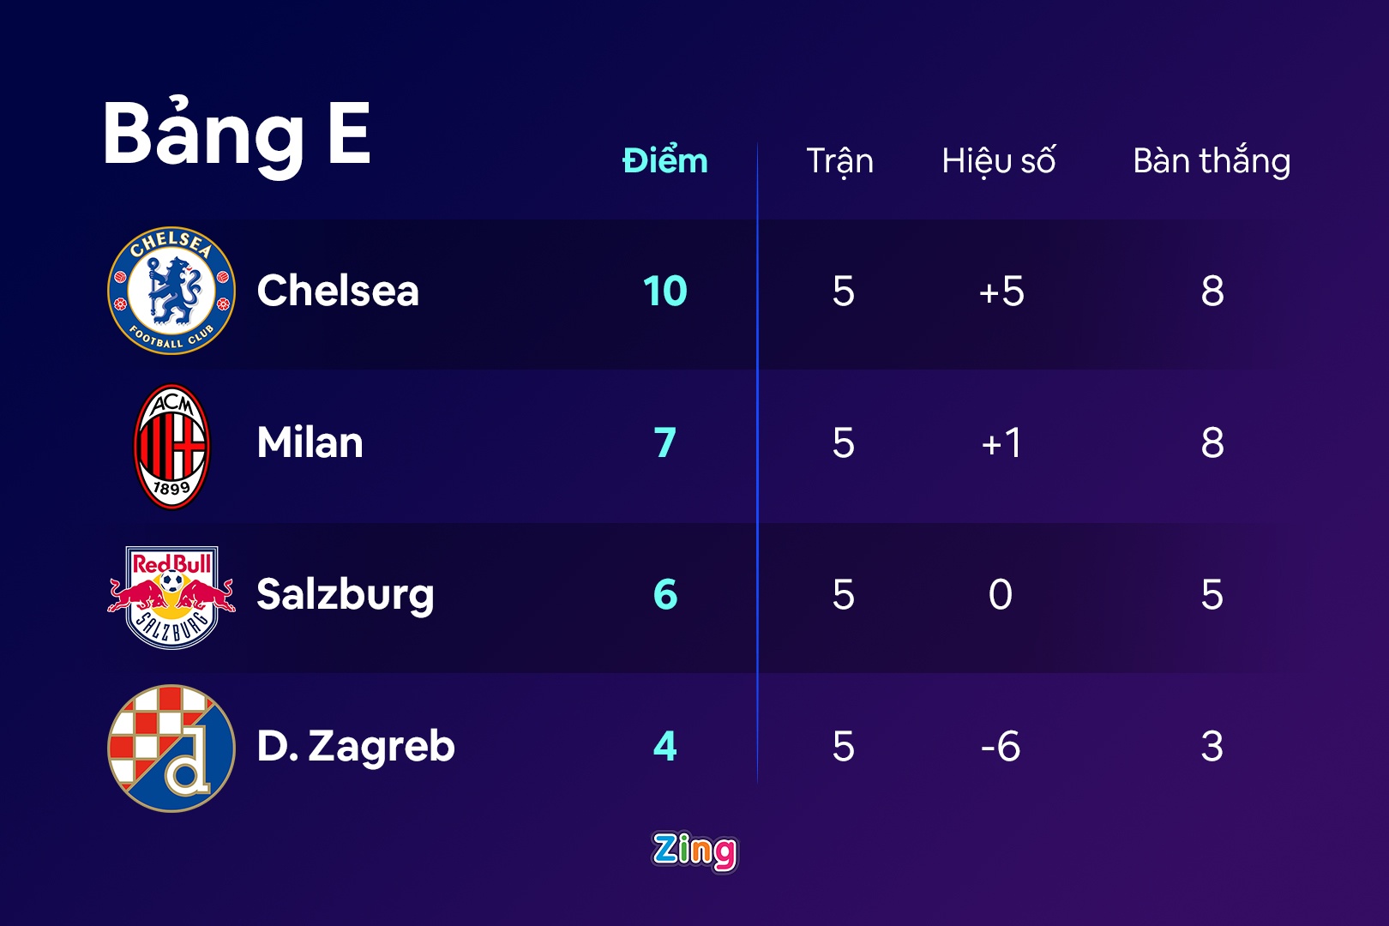Click the Red Bull Salzburg logo
This screenshot has width=1389, height=926.
pyautogui.click(x=171, y=597)
